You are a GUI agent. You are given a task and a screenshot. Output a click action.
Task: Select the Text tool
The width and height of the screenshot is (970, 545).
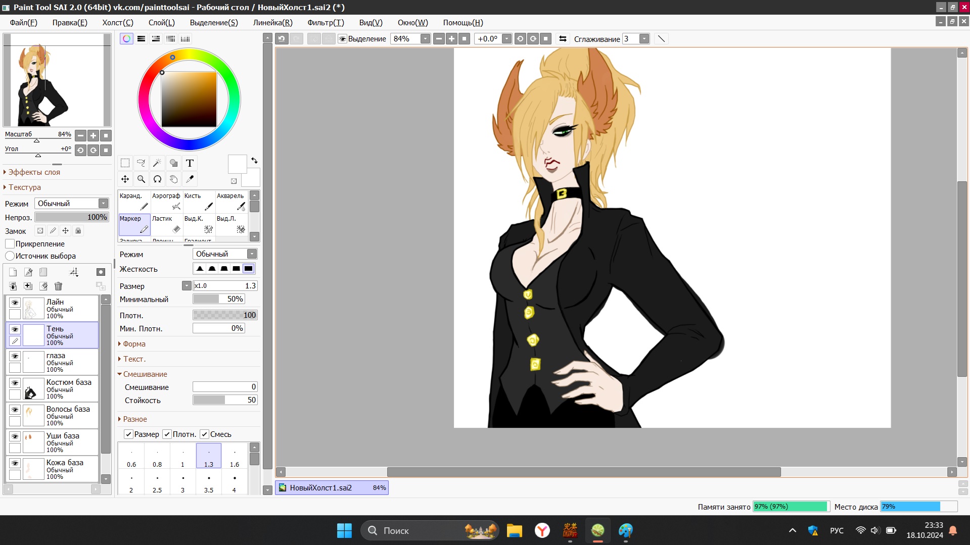pyautogui.click(x=190, y=163)
